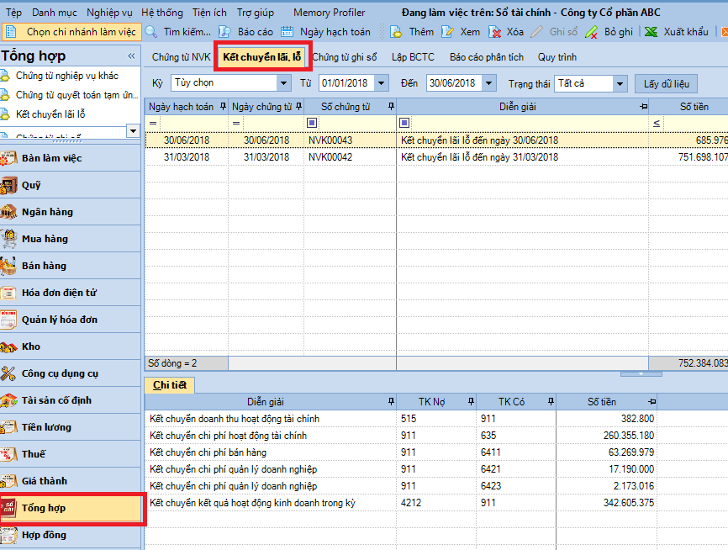Click the Thêm add-document icon

click(396, 32)
